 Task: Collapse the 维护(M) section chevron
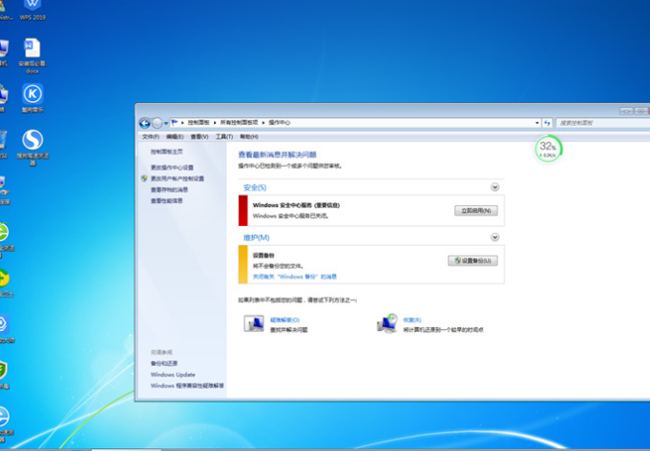coord(495,237)
